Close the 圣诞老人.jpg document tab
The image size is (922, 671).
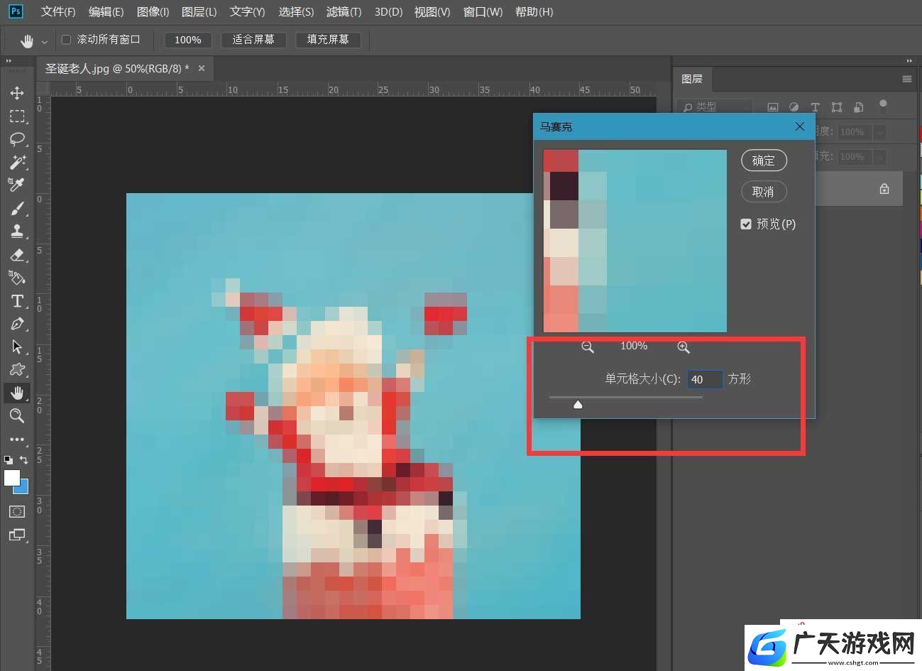202,69
